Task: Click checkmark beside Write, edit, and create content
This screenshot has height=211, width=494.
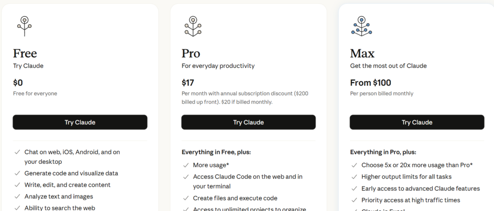Action: [x=17, y=185]
